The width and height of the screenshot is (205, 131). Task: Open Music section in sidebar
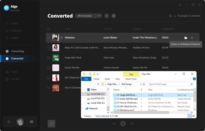[15, 23]
